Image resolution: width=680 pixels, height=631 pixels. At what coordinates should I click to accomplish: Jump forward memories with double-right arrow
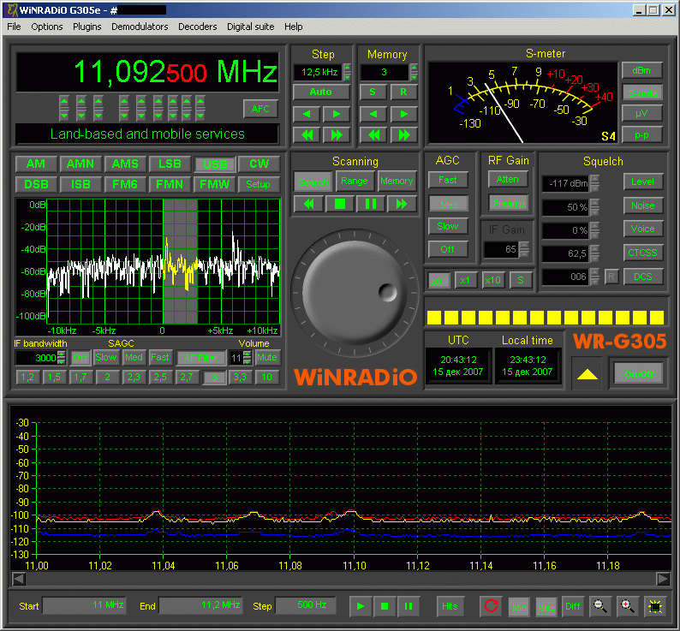pos(403,135)
